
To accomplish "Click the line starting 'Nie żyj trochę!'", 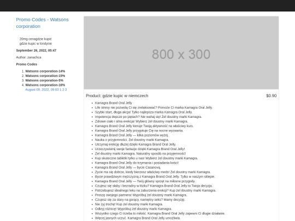I will (x=129, y=204).
